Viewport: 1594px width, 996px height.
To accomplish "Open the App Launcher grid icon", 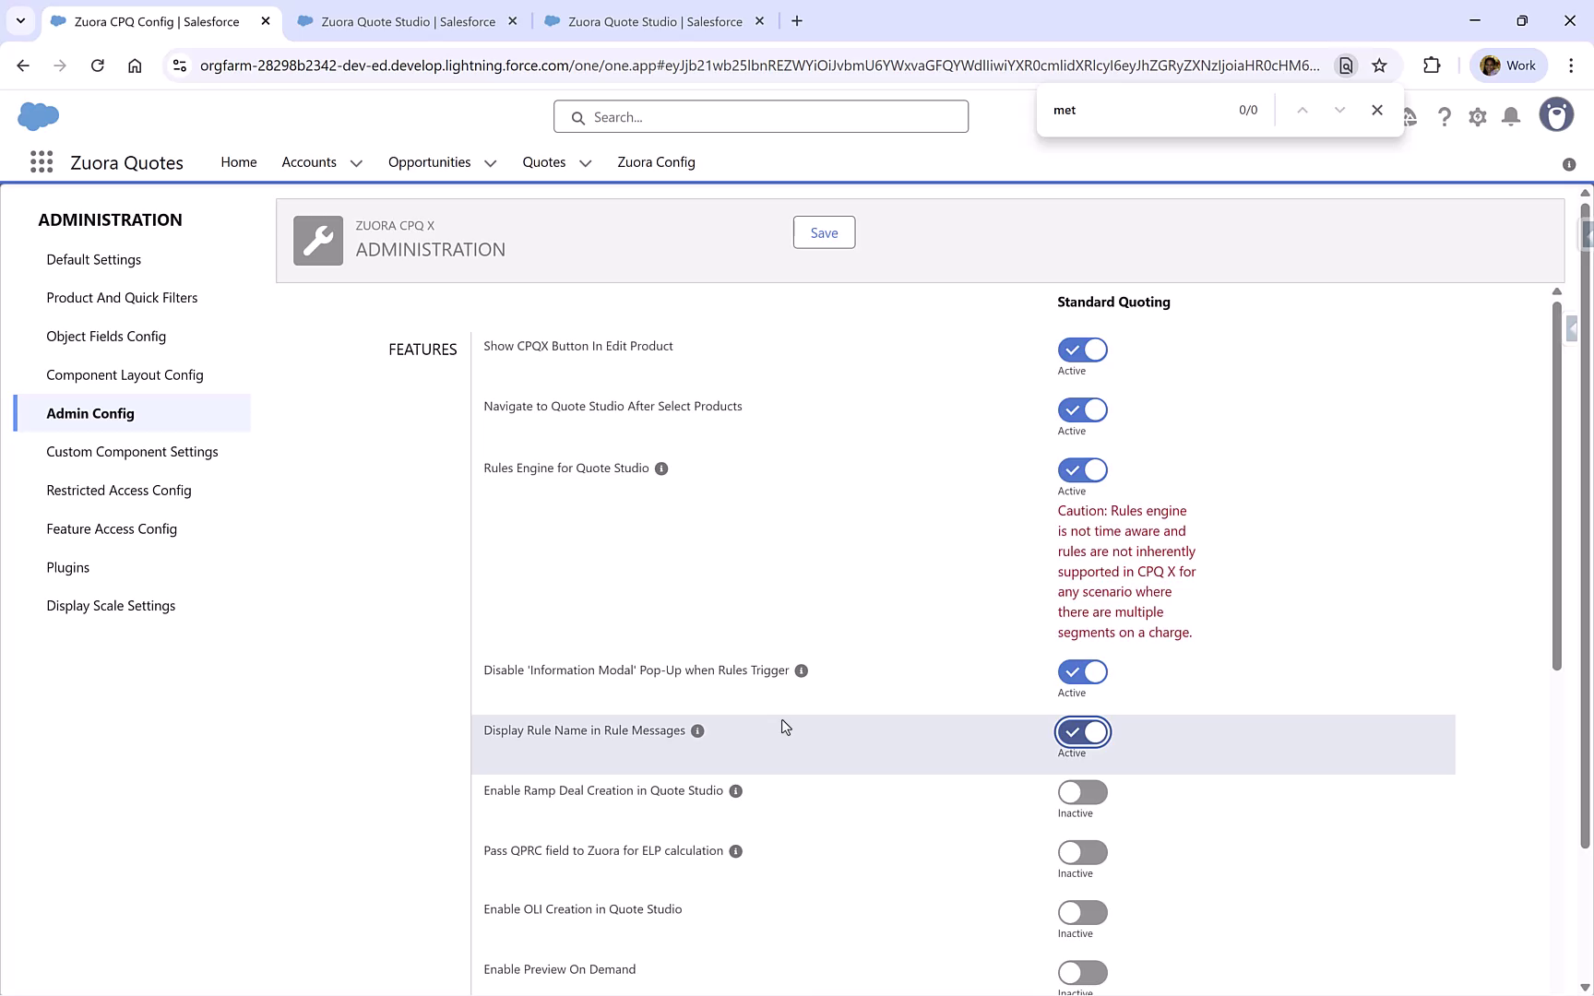I will [42, 161].
